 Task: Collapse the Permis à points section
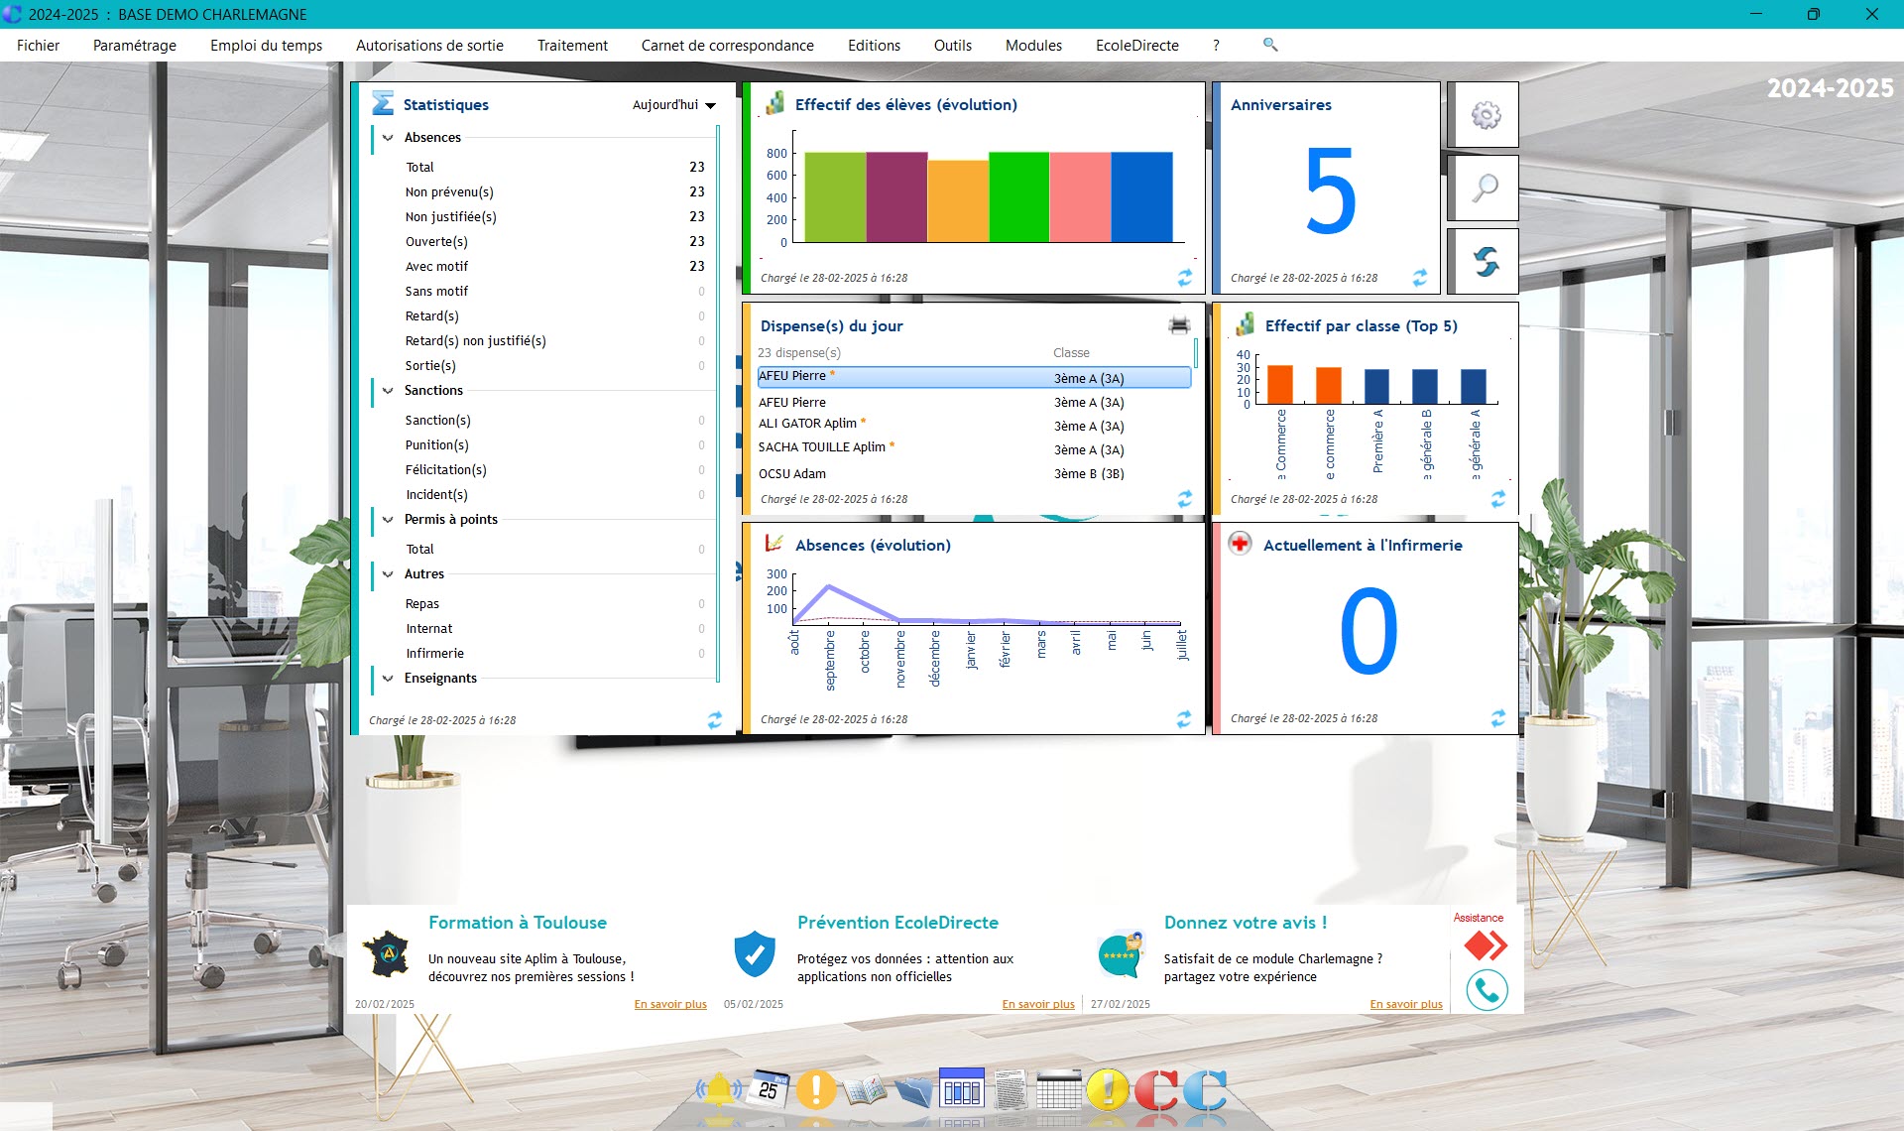[388, 520]
